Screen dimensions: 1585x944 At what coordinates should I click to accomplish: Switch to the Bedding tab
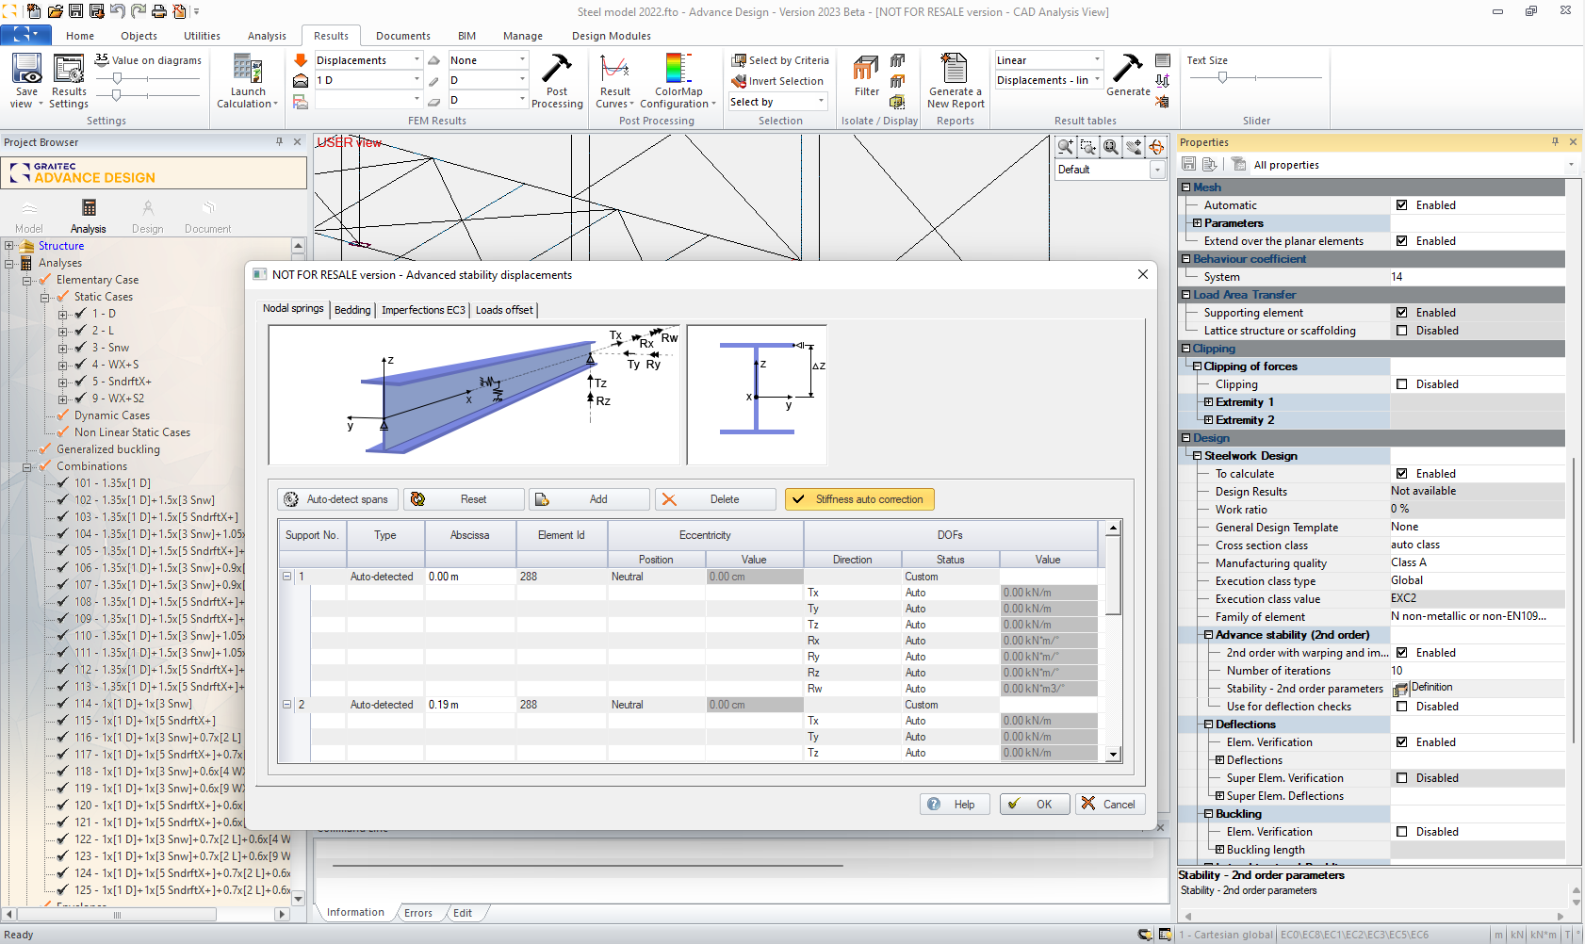click(352, 310)
